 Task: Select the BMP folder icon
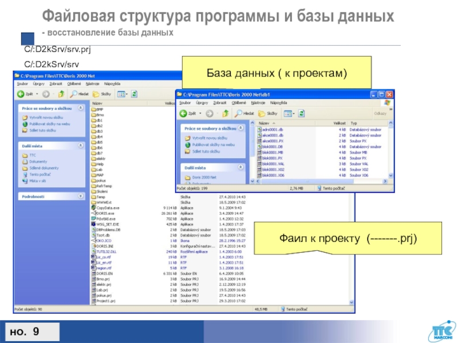point(93,109)
